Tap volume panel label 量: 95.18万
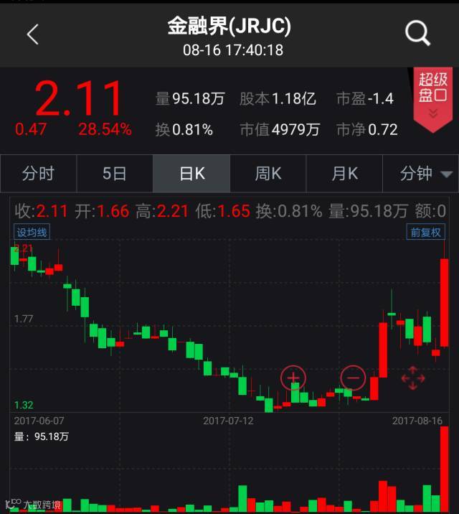 42,436
